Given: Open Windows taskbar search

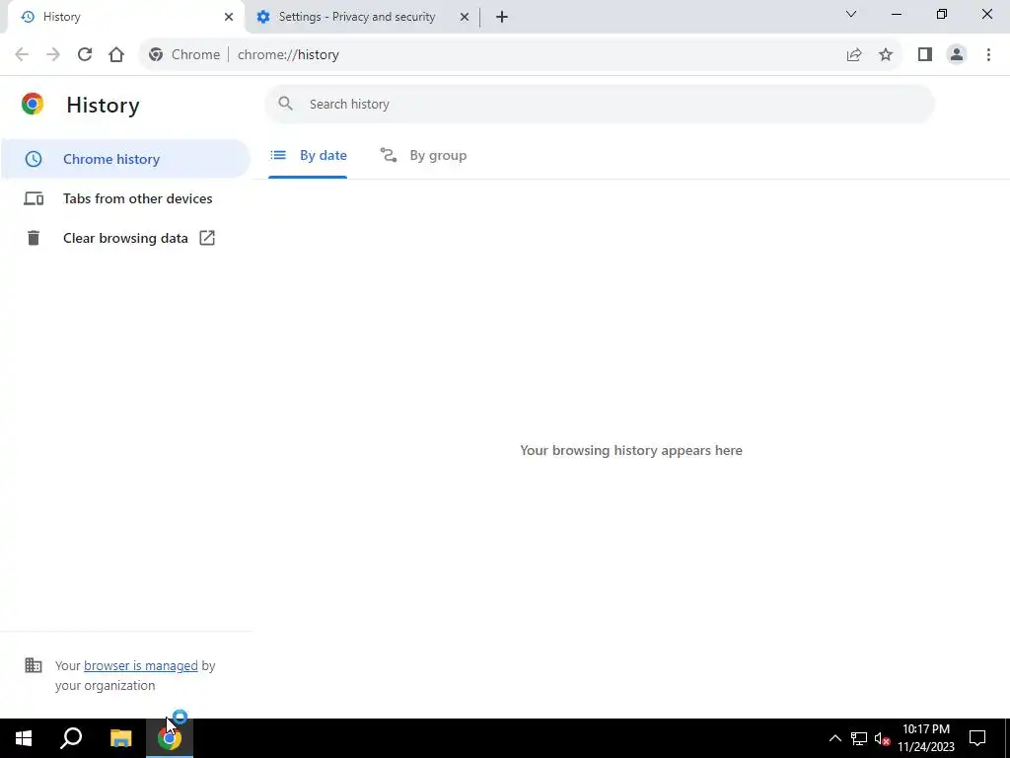Looking at the screenshot, I should coord(71,738).
